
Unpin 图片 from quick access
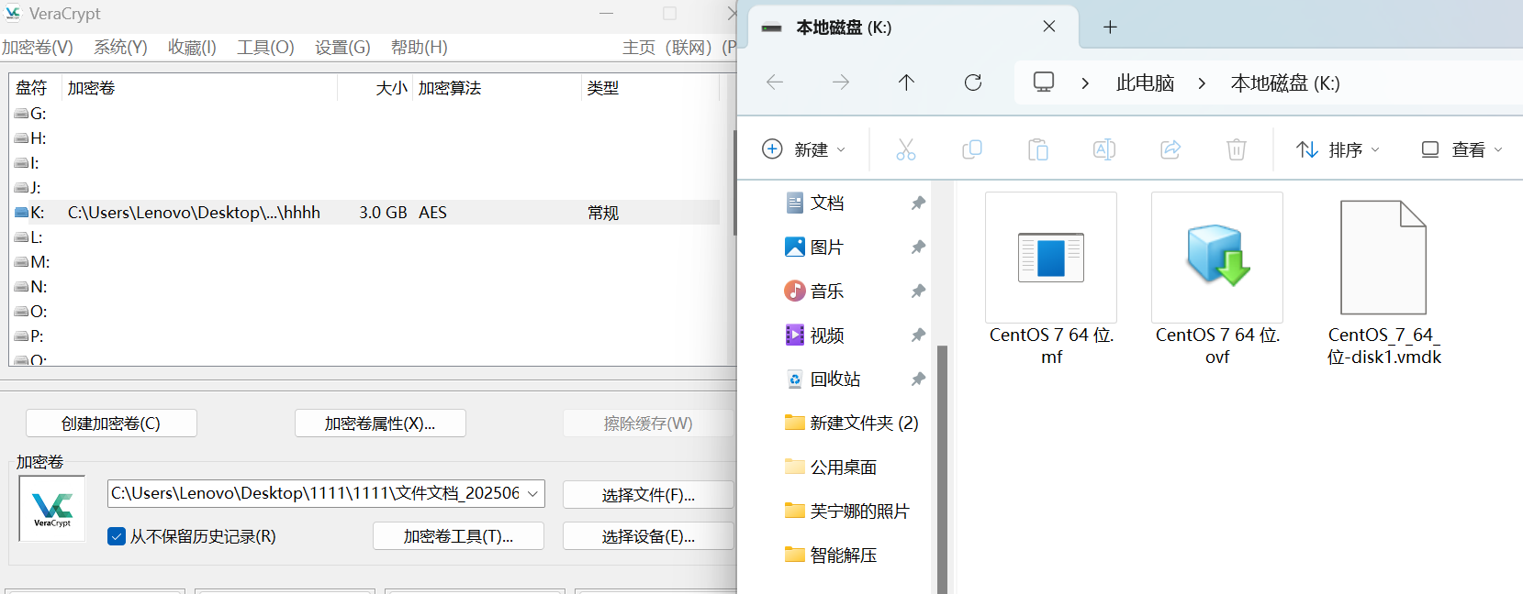(918, 247)
